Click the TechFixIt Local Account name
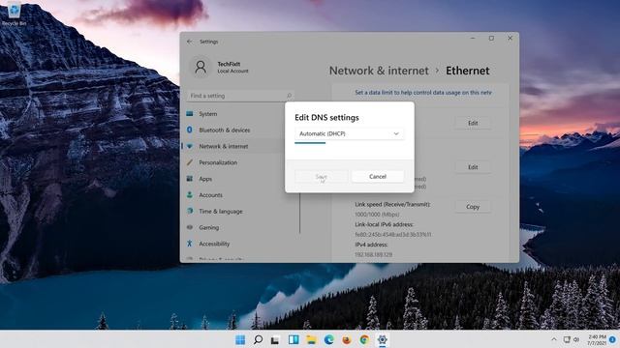 click(x=232, y=67)
